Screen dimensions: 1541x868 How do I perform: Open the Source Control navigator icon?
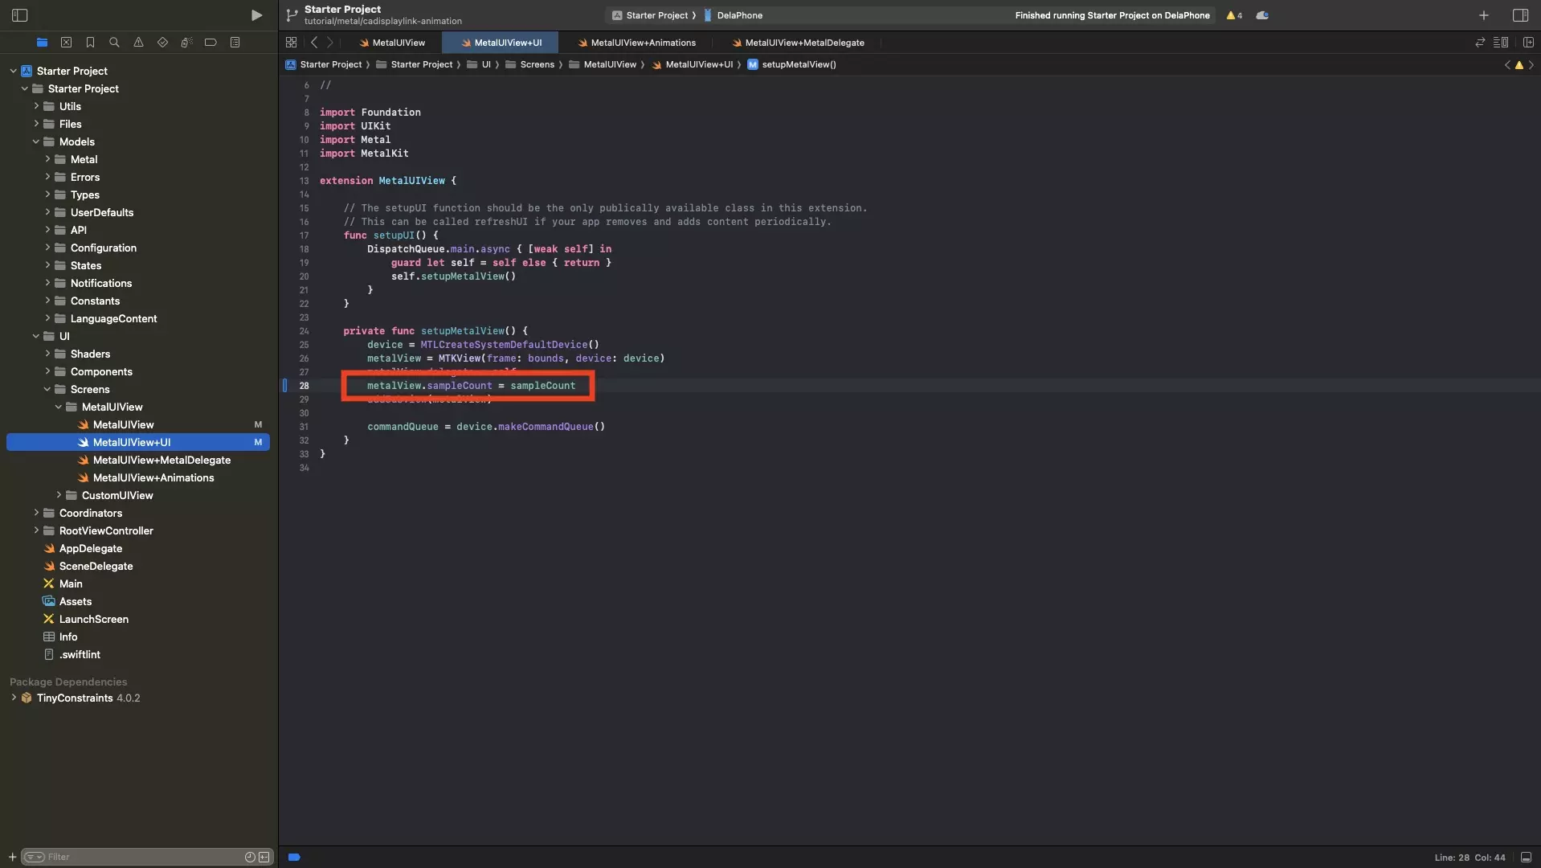click(66, 43)
